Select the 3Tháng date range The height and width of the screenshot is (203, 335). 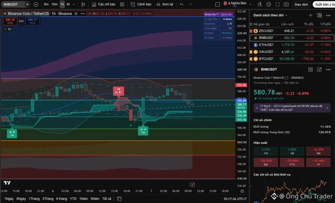(x=48, y=199)
